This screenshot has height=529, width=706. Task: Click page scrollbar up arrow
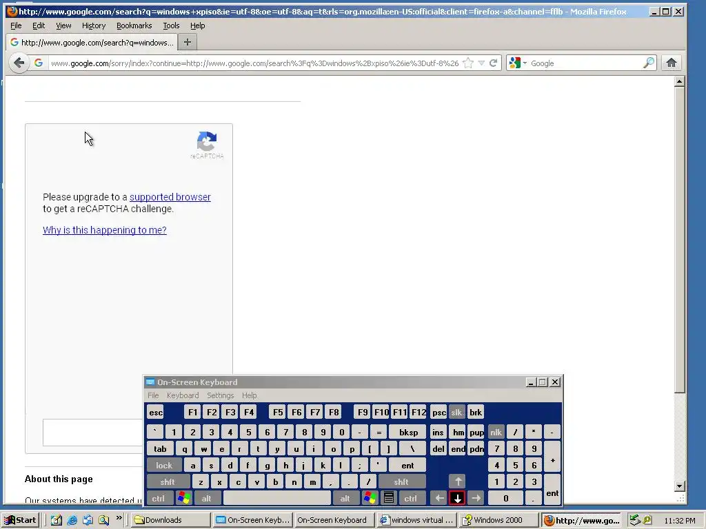pos(679,81)
